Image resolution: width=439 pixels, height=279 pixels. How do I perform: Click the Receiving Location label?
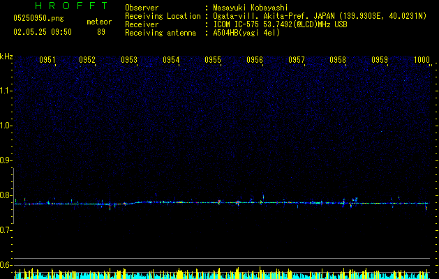[x=163, y=16]
